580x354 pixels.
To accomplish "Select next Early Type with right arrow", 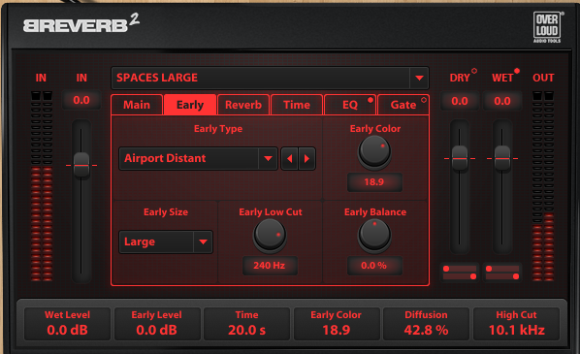I will pyautogui.click(x=306, y=159).
